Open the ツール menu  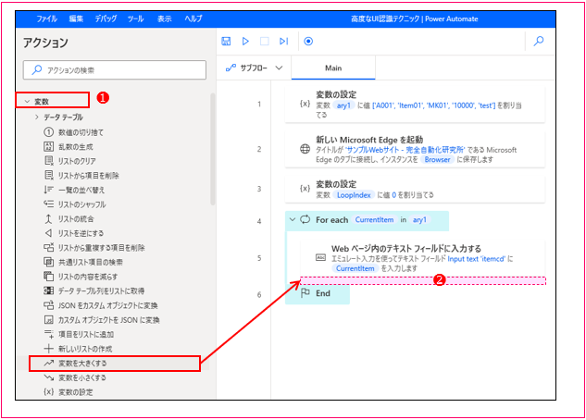(x=135, y=19)
